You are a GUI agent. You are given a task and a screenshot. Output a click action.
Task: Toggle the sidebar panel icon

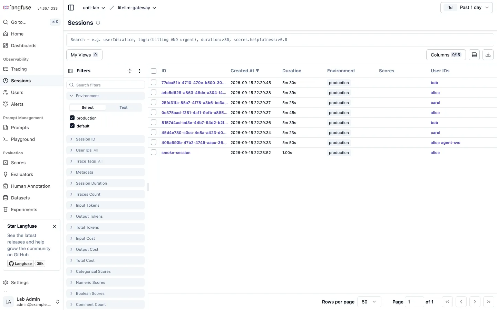click(x=71, y=8)
